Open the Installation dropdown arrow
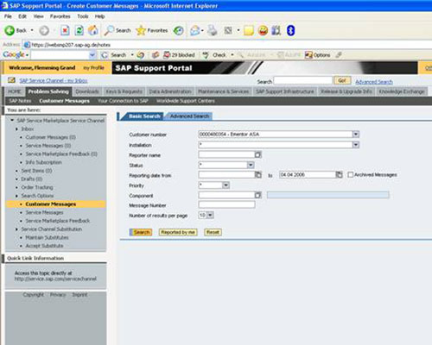432x345 pixels. coord(356,145)
